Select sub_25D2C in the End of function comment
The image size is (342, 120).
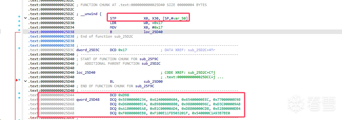point(124,36)
